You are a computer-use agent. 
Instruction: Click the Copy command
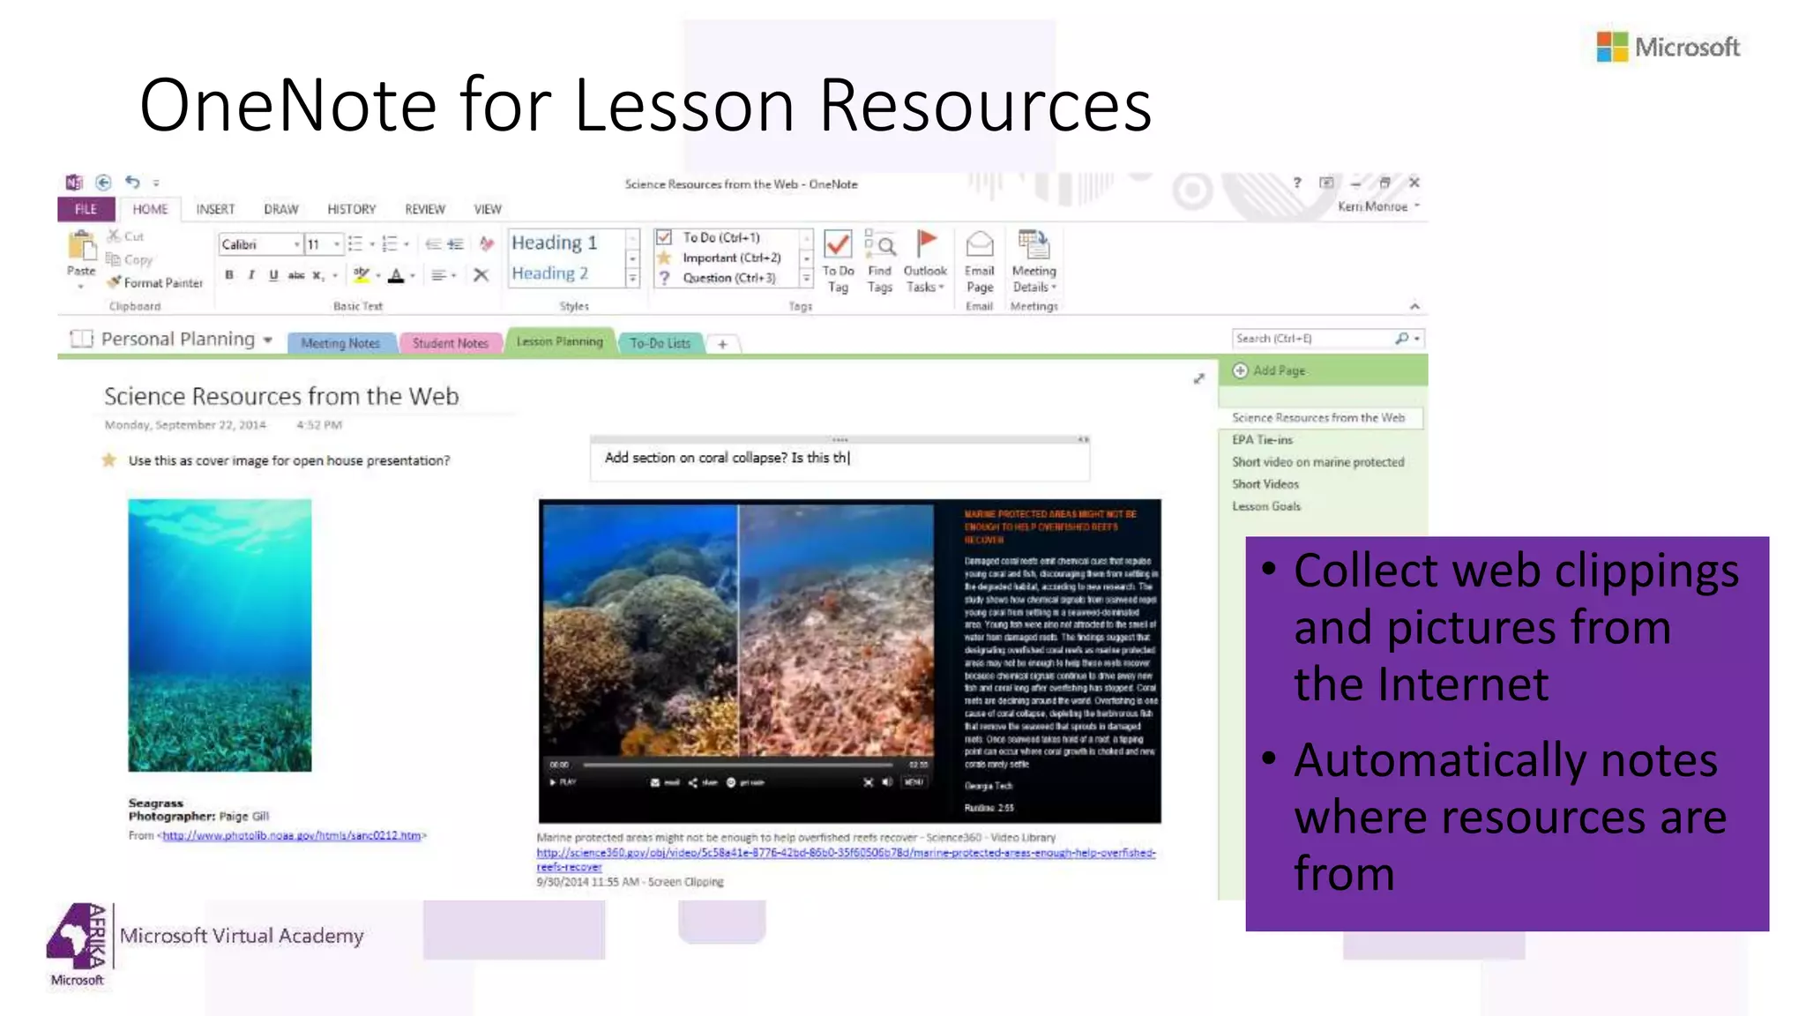[130, 259]
